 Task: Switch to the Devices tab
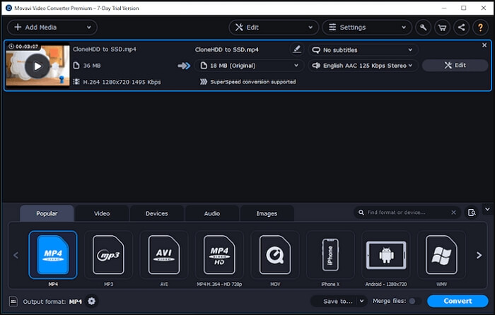point(156,213)
